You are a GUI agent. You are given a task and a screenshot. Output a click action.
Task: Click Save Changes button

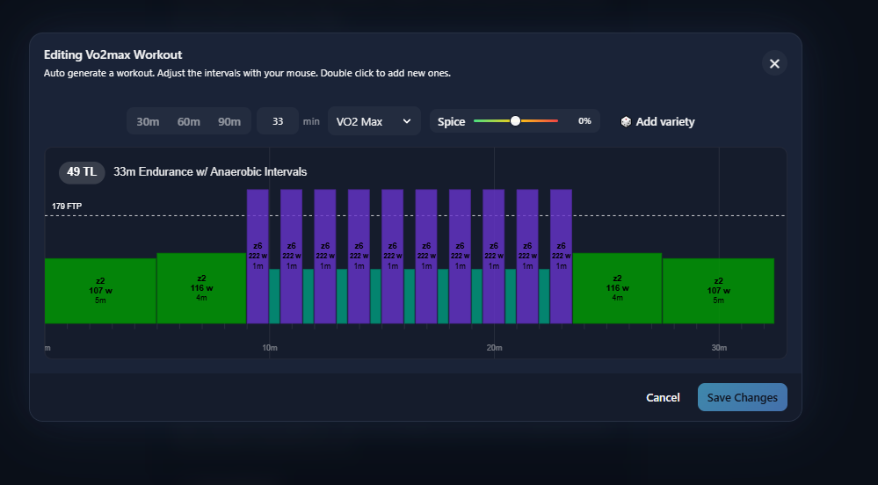(743, 397)
